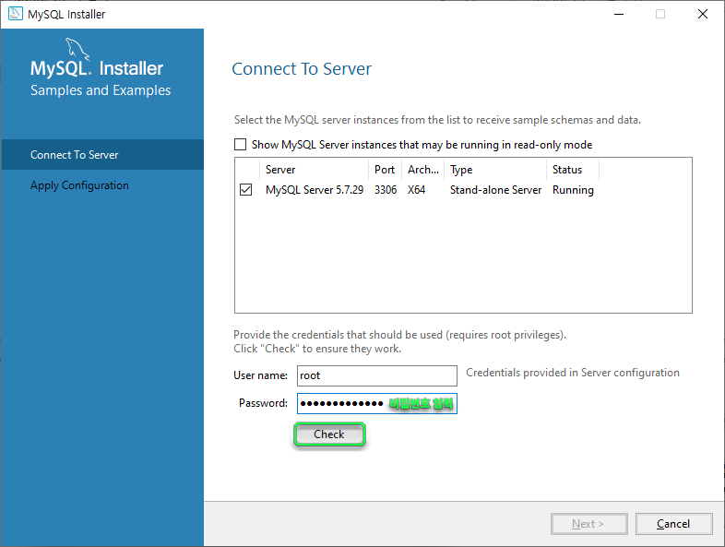Enable showing read-only mode server instances
The height and width of the screenshot is (547, 725).
click(x=241, y=145)
